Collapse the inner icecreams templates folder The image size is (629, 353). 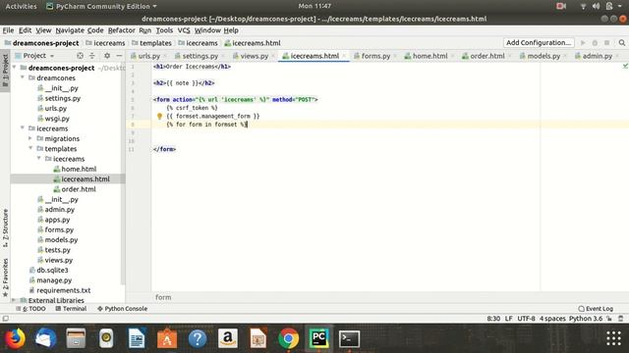(39, 159)
